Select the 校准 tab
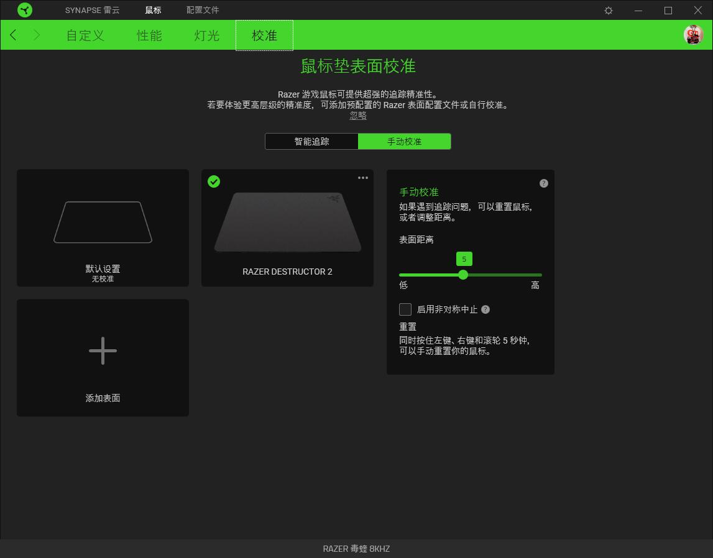The width and height of the screenshot is (713, 558). [x=264, y=35]
